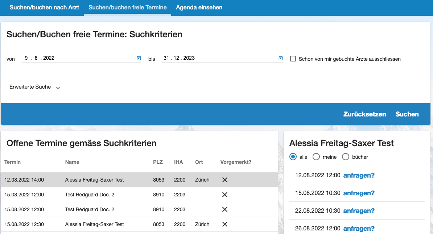
Task: Click the X in the second Test Redguard Doc. 2 row
Action: point(224,209)
